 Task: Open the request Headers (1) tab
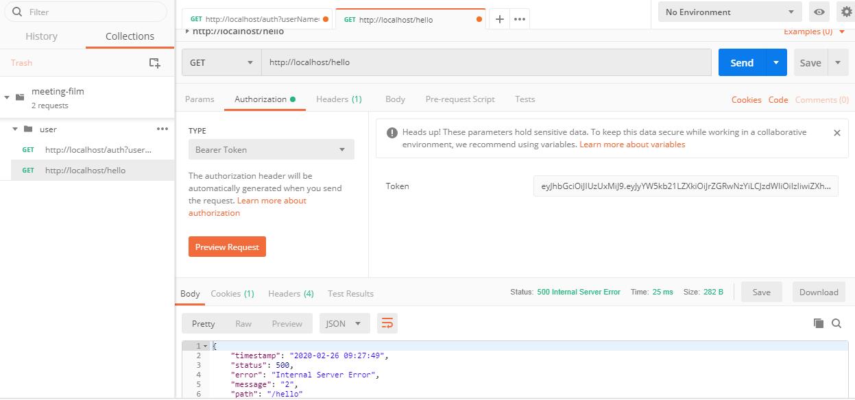click(x=339, y=99)
